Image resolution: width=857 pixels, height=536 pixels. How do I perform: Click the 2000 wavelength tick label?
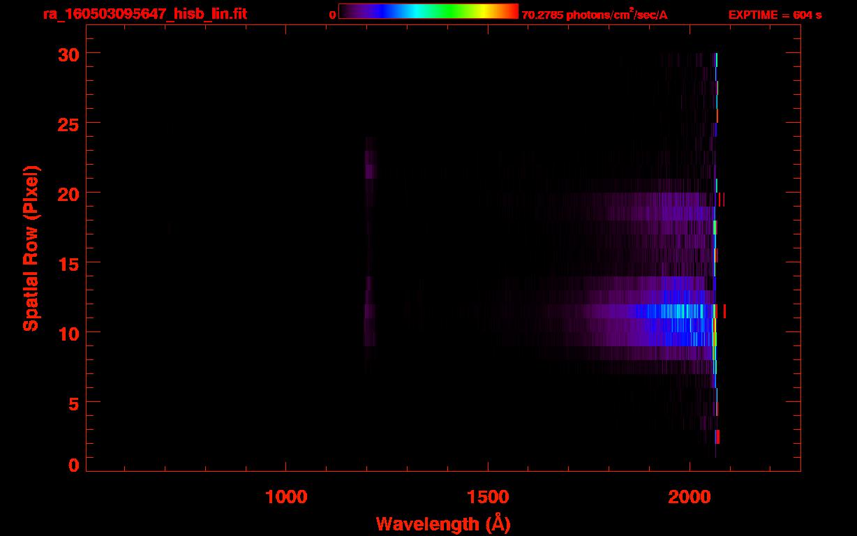(x=690, y=497)
